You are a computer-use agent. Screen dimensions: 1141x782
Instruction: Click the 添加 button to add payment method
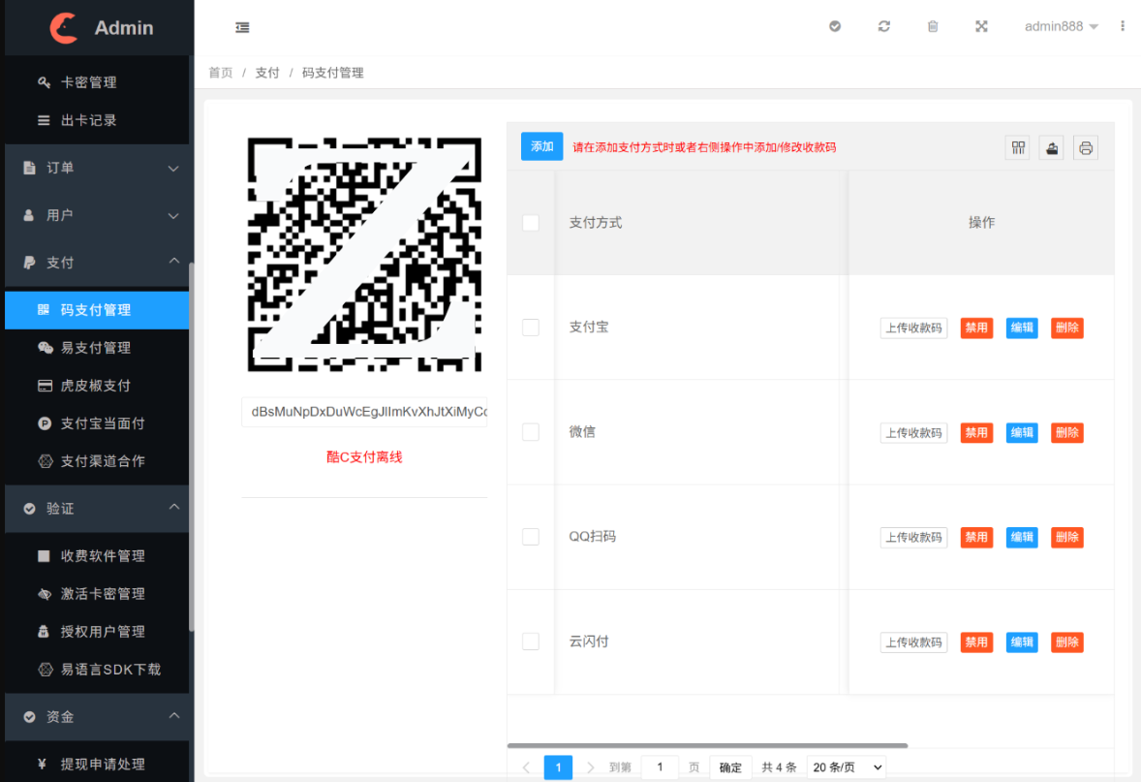541,146
